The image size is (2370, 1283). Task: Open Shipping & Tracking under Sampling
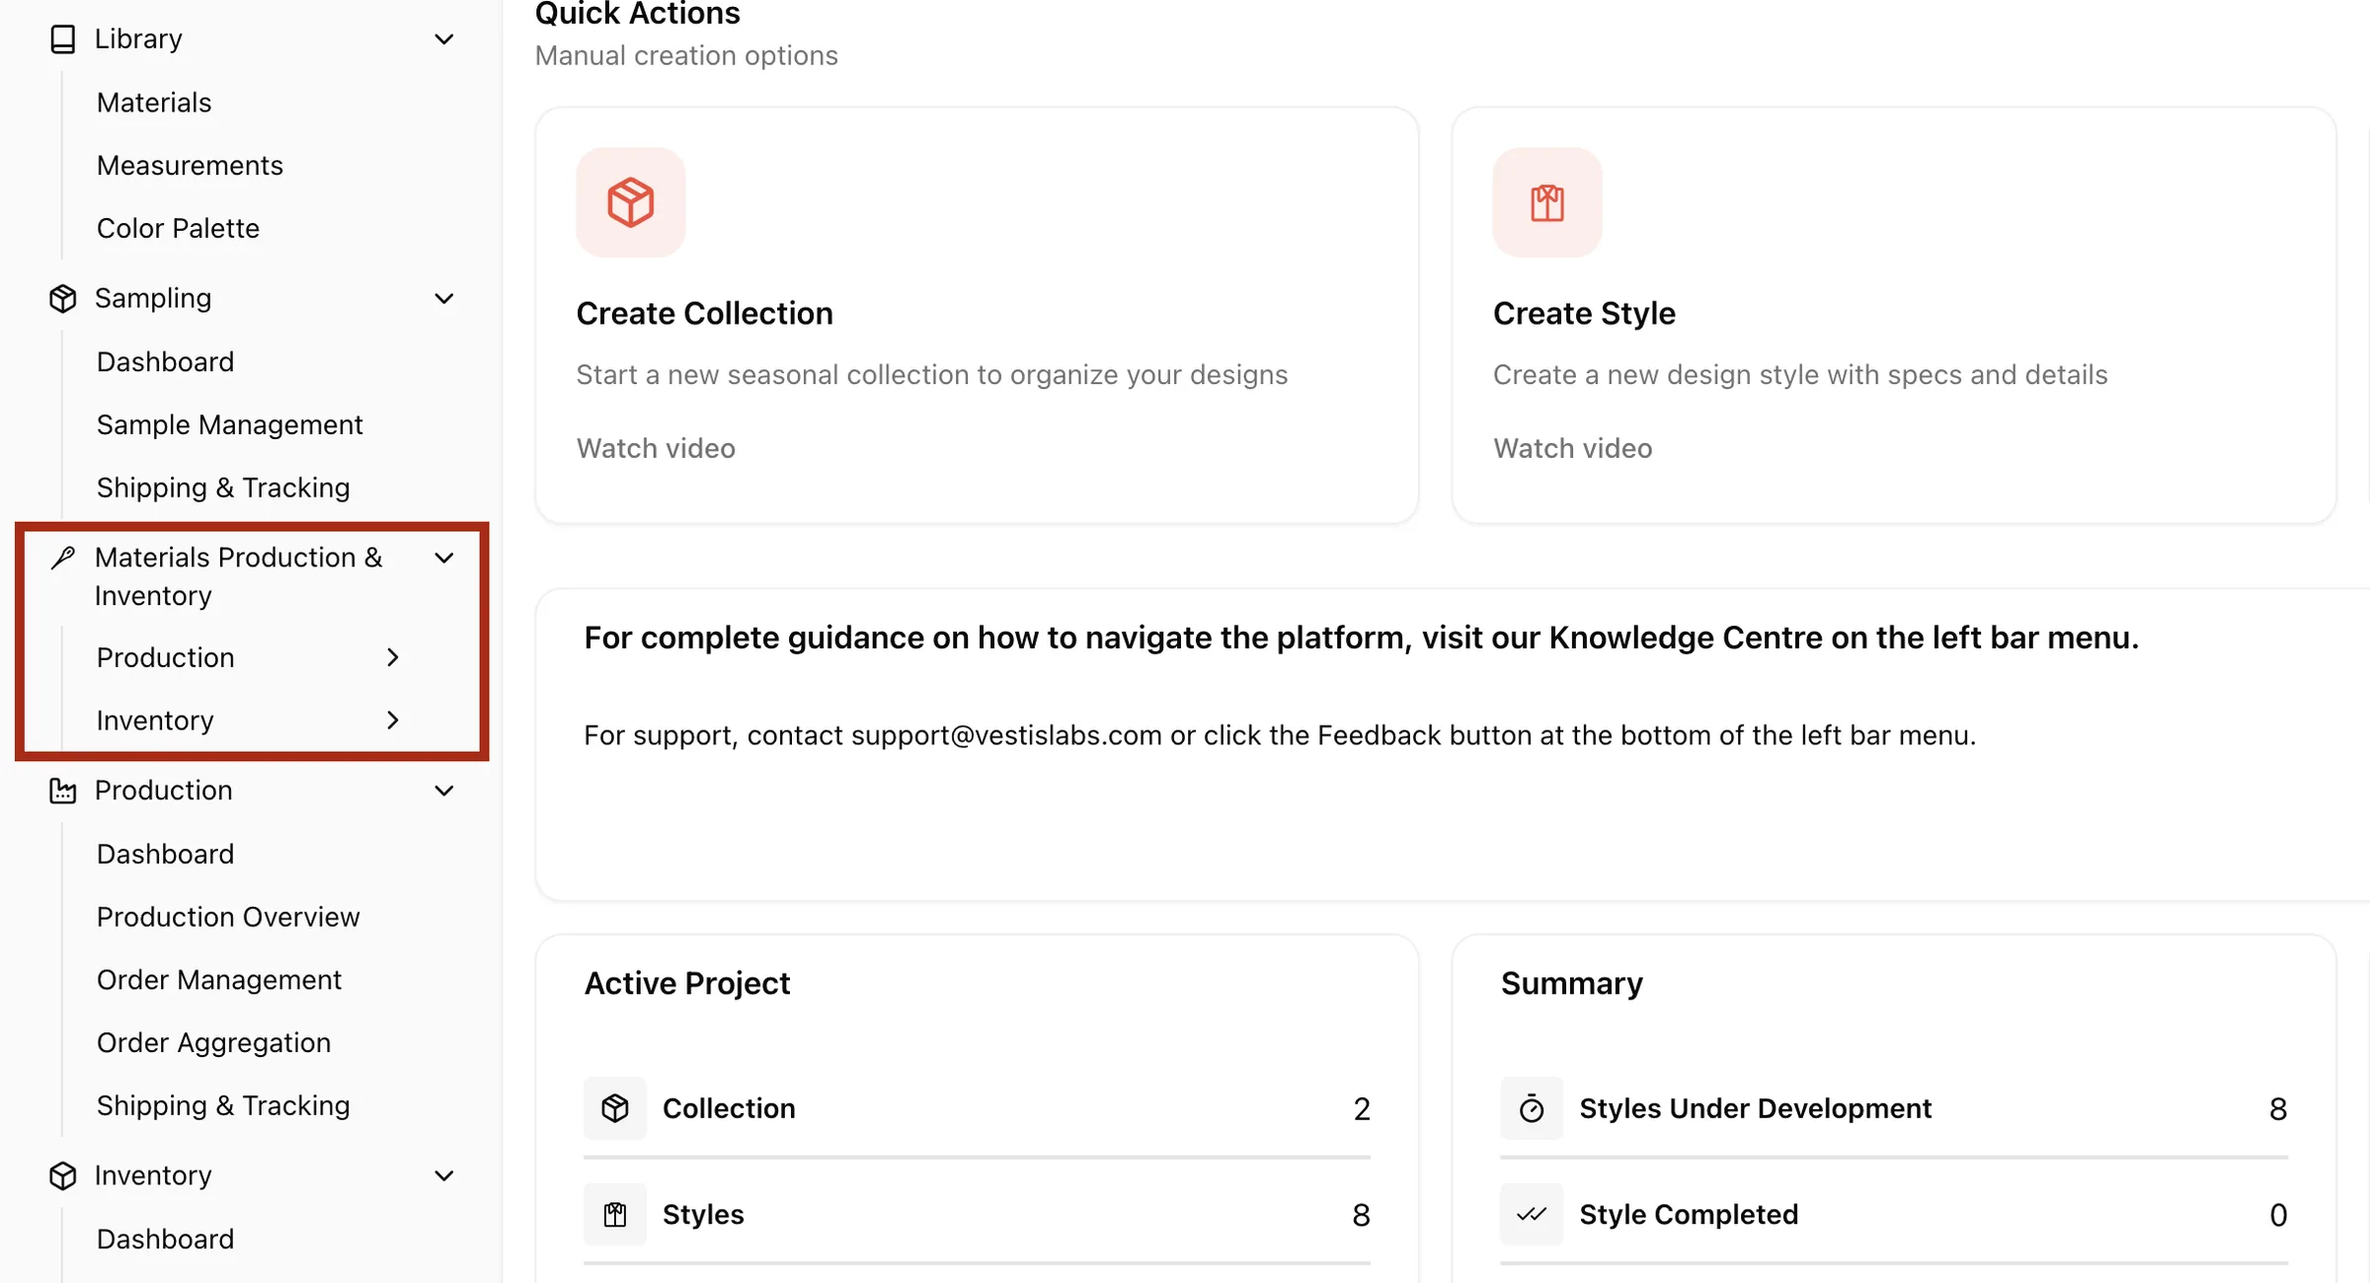point(223,488)
